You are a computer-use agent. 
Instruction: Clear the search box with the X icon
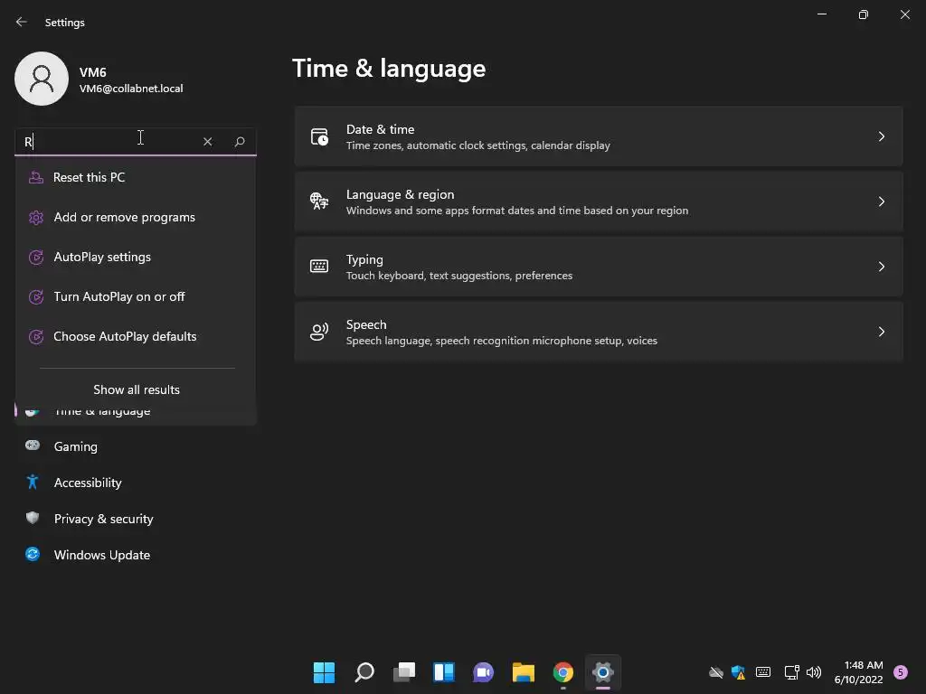(x=207, y=142)
